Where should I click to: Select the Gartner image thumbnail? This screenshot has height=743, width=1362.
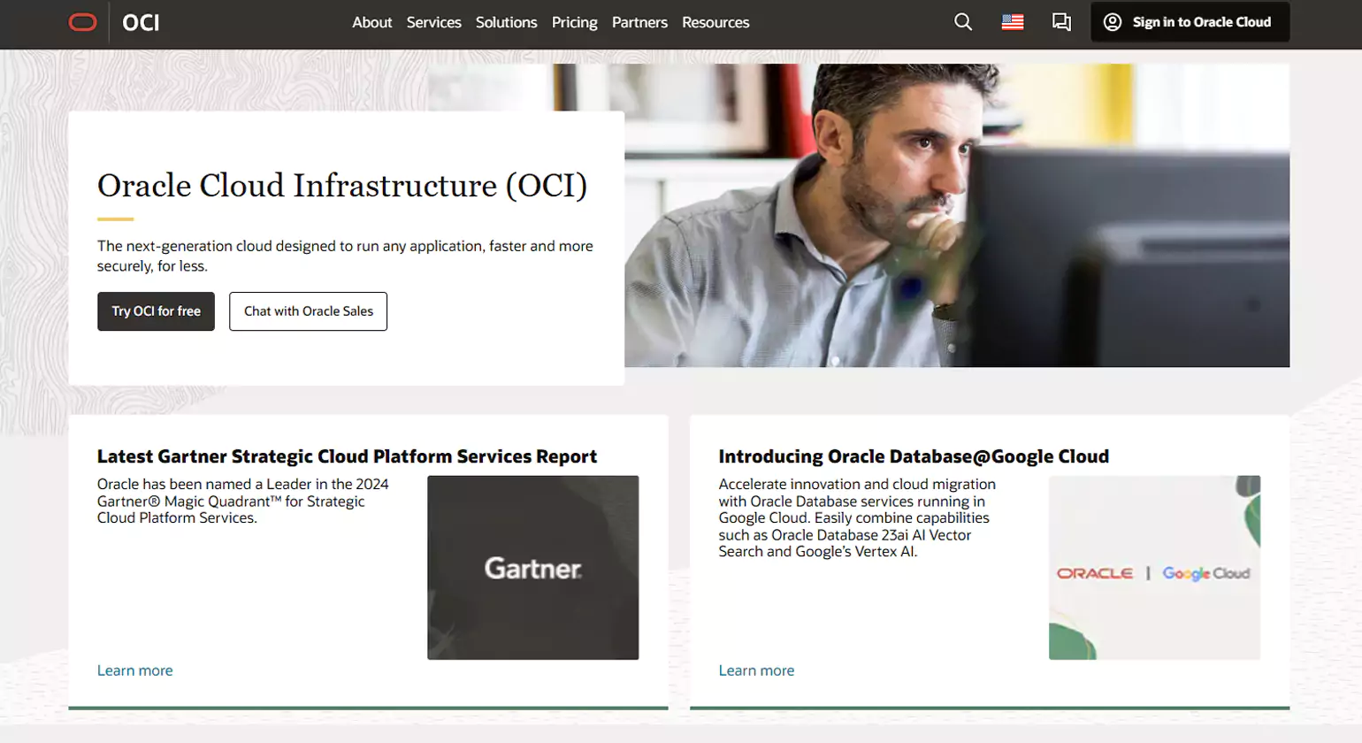pyautogui.click(x=532, y=567)
